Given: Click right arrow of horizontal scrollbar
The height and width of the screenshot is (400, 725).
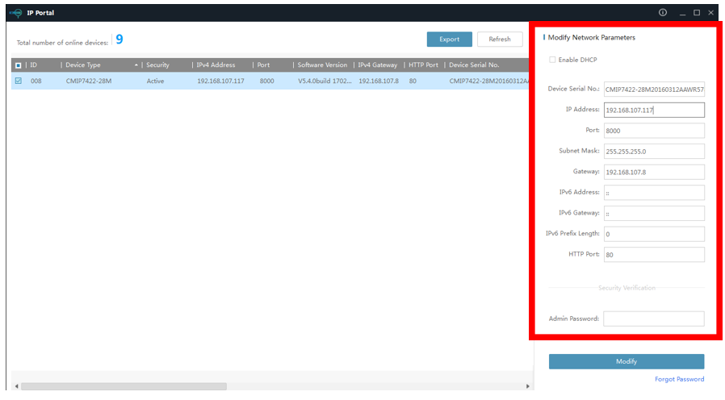Looking at the screenshot, I should [x=527, y=386].
